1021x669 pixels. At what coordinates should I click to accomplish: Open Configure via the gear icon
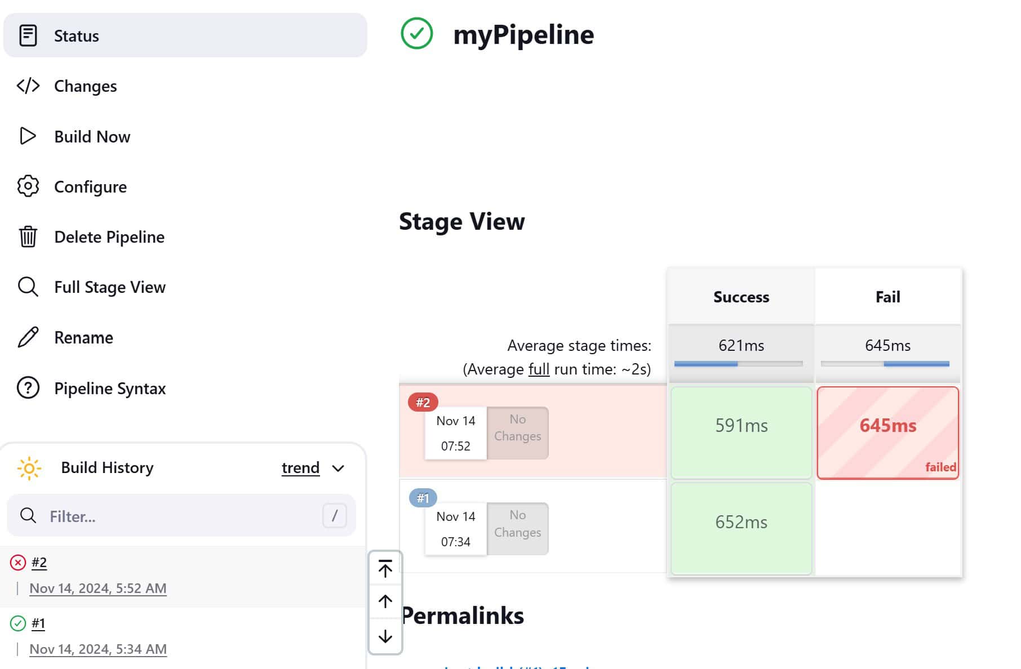pyautogui.click(x=28, y=186)
